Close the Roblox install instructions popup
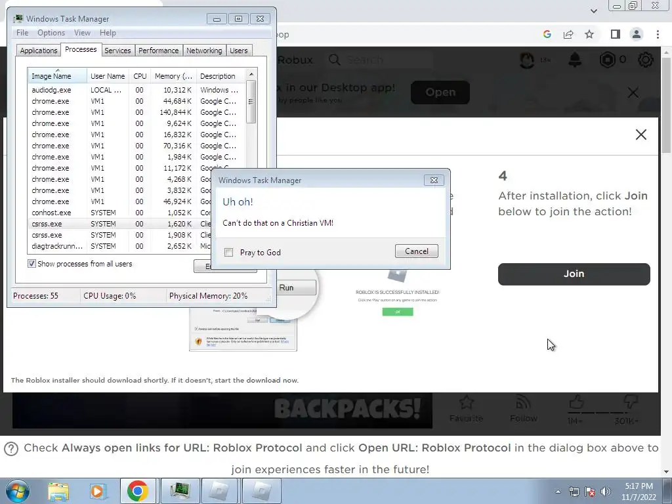 pos(640,135)
